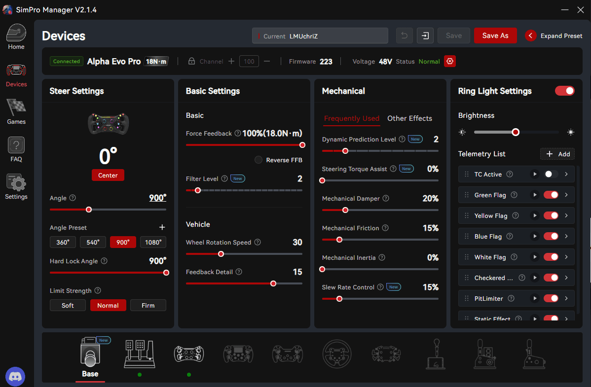Image resolution: width=591 pixels, height=387 pixels.
Task: Select the round steering wheel device
Action: [x=337, y=354]
